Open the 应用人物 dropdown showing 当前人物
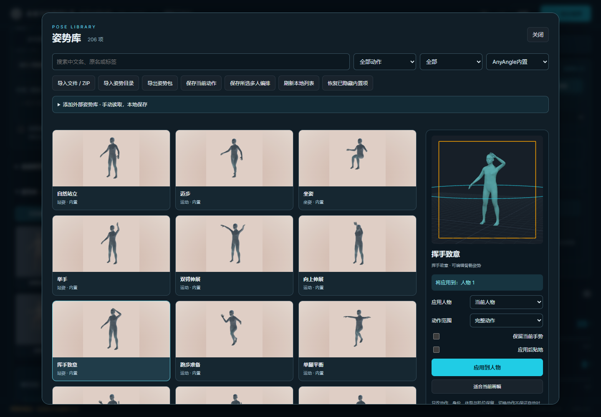601x417 pixels. [506, 302]
